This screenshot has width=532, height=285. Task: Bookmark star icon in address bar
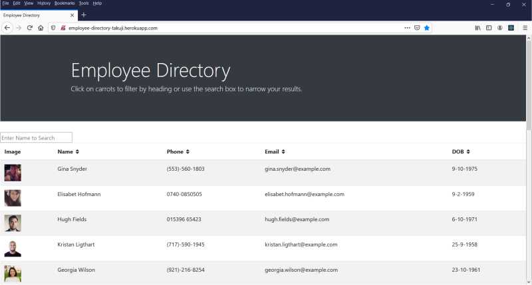427,28
